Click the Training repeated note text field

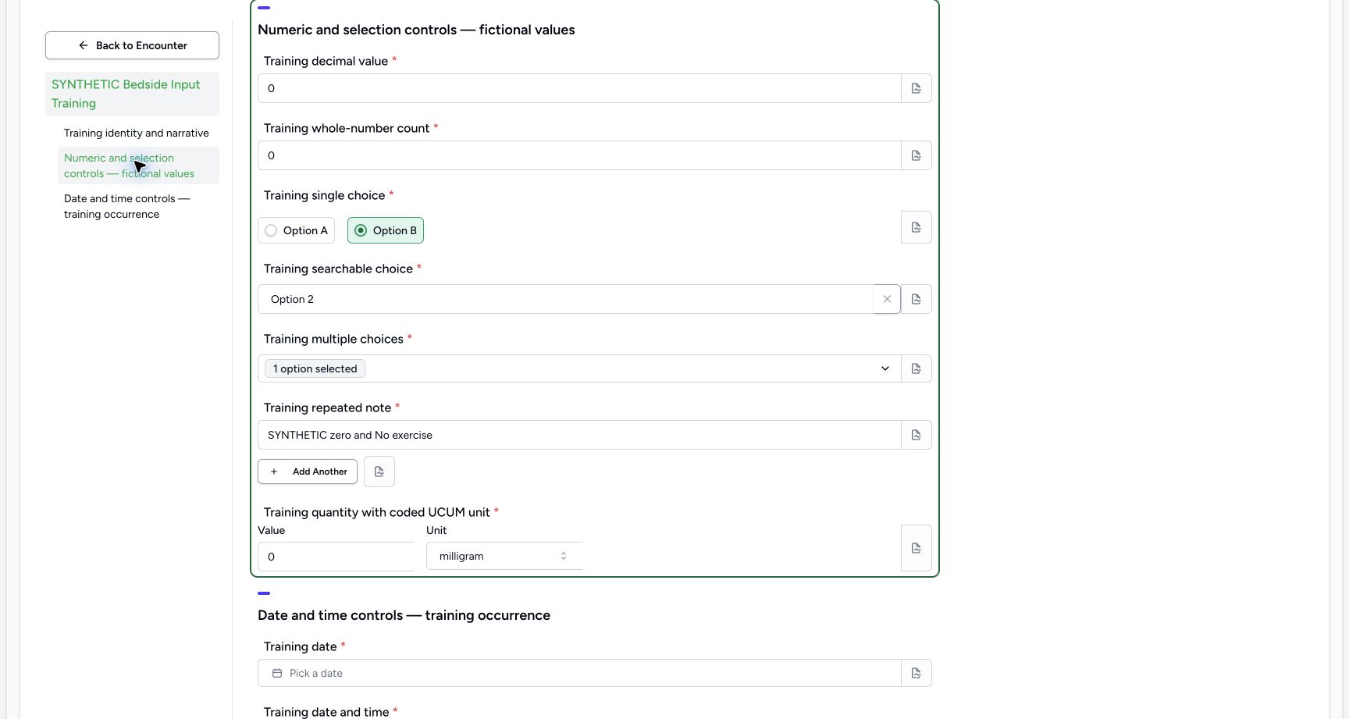pos(579,435)
